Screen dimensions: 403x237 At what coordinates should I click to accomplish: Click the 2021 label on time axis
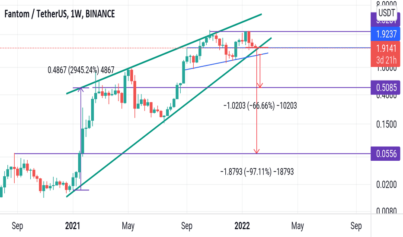pos(73,226)
